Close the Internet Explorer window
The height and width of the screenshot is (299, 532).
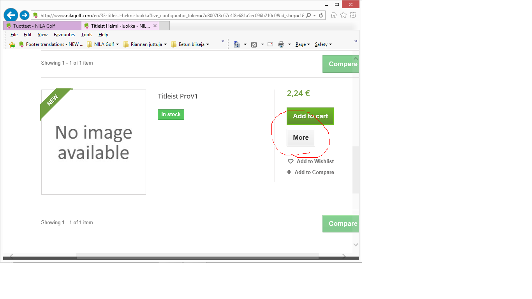point(351,4)
